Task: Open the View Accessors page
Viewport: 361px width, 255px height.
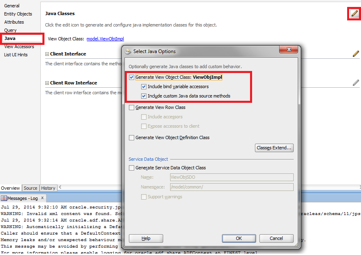Action: (x=19, y=47)
